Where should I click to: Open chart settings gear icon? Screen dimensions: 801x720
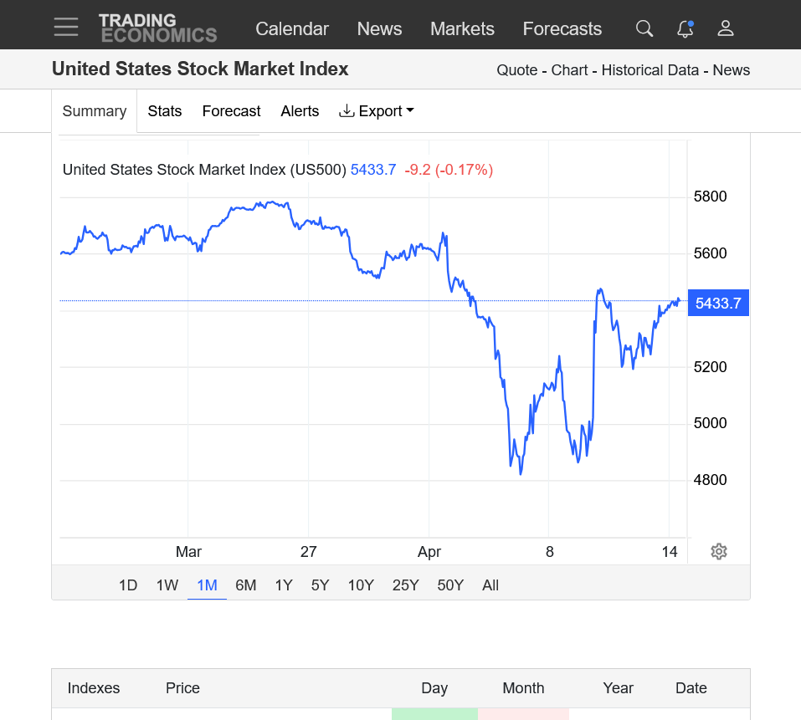(x=718, y=551)
